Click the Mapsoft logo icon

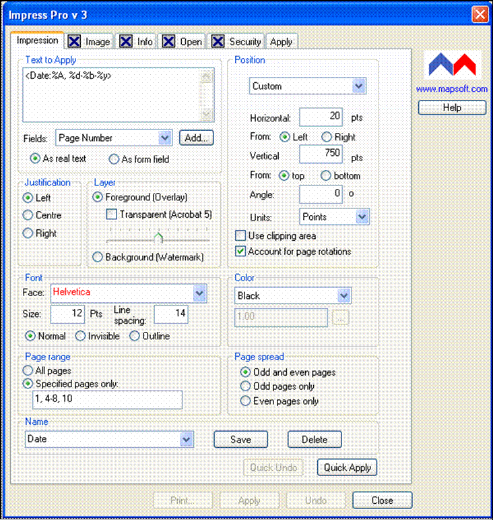coord(452,65)
